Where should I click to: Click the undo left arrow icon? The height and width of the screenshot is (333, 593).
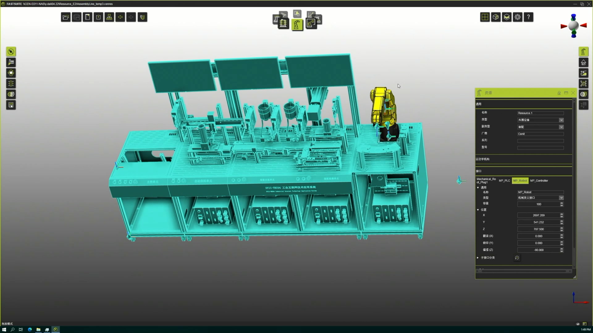120,17
